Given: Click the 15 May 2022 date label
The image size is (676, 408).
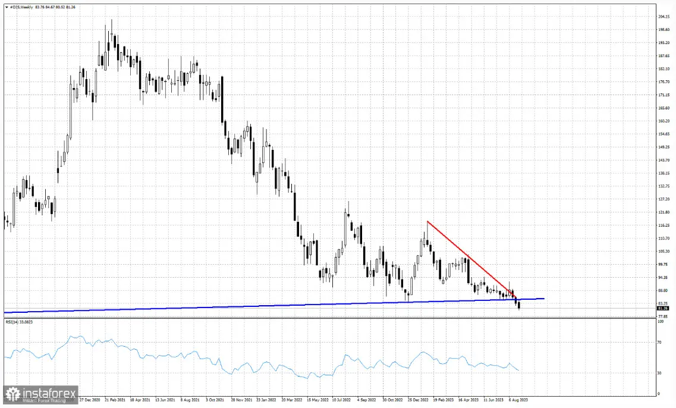Looking at the screenshot, I should tap(317, 400).
